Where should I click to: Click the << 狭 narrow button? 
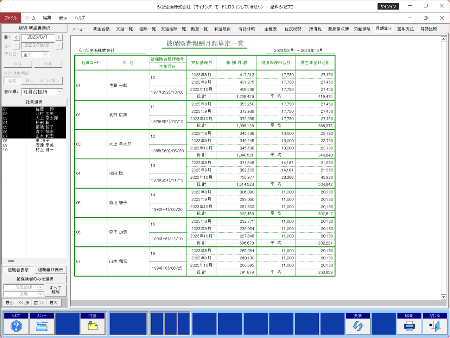[x=24, y=303]
